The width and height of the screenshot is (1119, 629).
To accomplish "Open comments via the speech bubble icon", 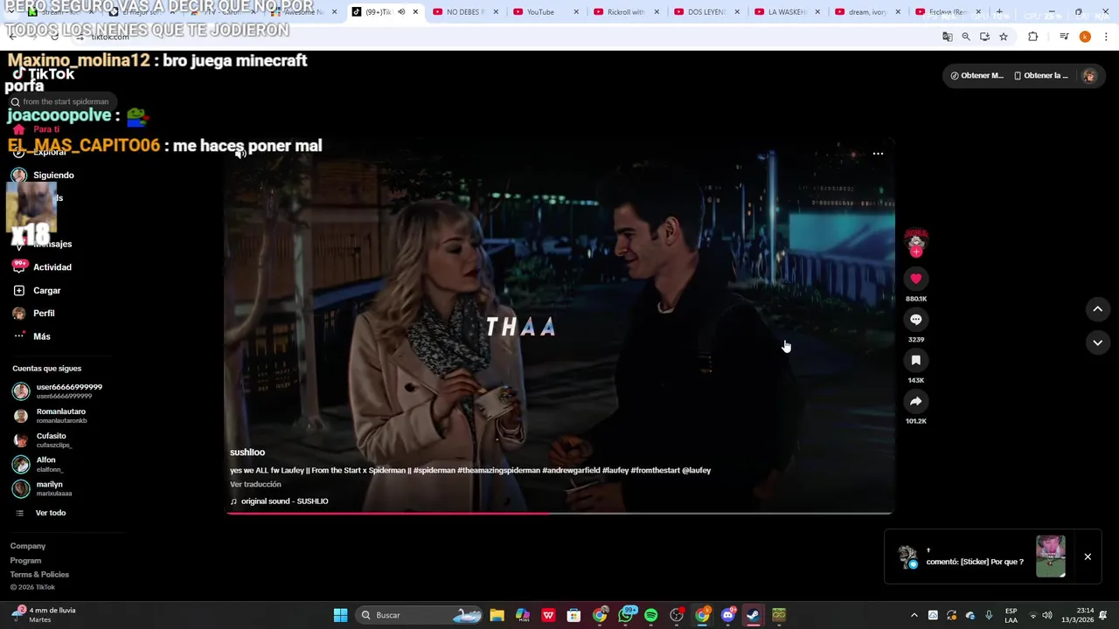I will pos(915,320).
